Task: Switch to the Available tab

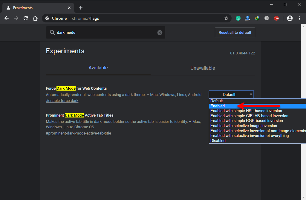Action: [x=98, y=68]
